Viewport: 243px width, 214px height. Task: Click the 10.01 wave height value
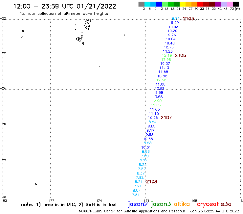click(146, 147)
